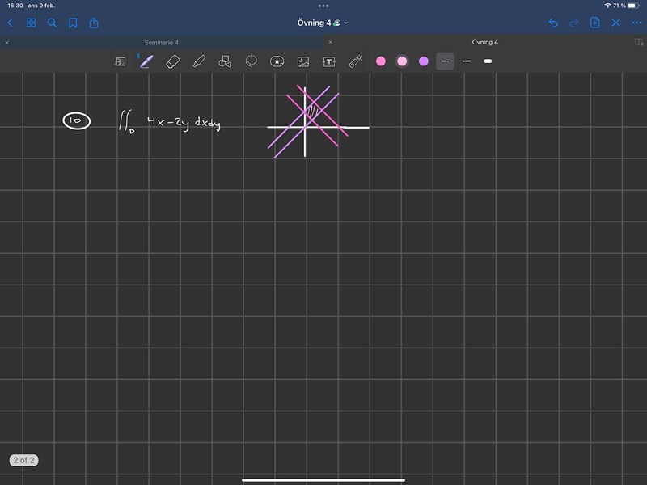Choose the thinnest stroke width
Viewport: 647px width, 485px height.
click(x=445, y=61)
